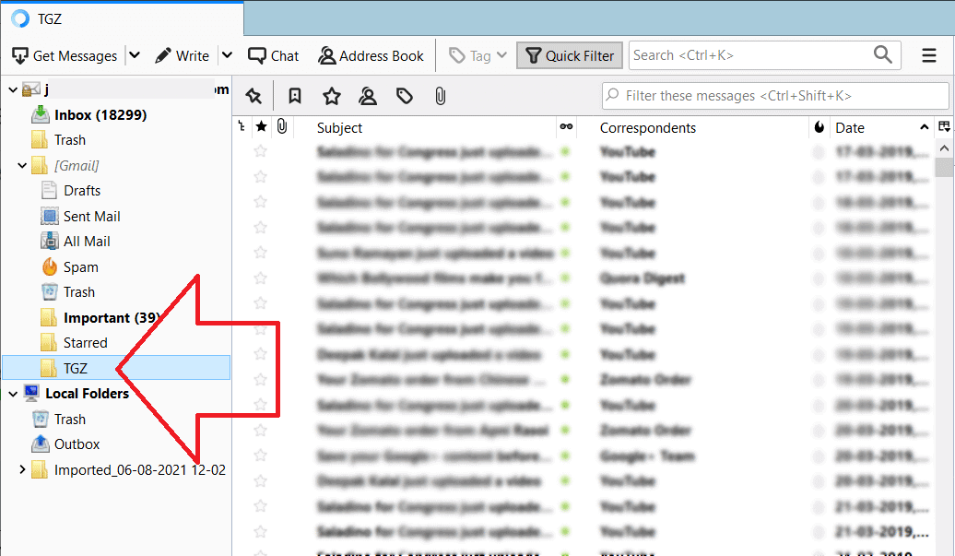
Task: Open the Tag dropdown
Action: click(x=478, y=56)
